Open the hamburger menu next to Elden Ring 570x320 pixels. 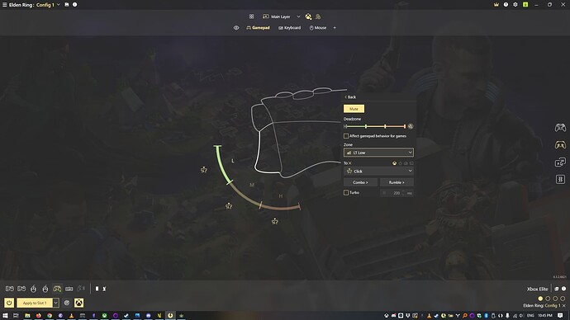[5, 5]
